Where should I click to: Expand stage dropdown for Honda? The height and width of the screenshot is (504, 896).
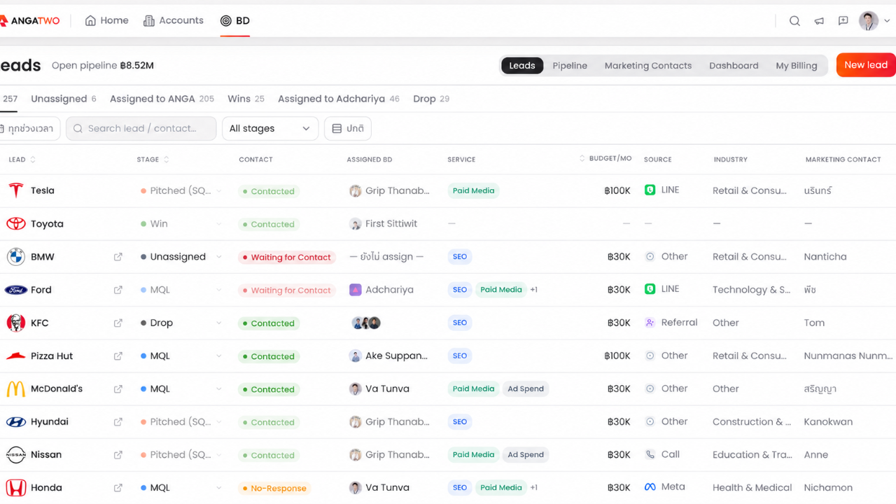[x=218, y=488]
